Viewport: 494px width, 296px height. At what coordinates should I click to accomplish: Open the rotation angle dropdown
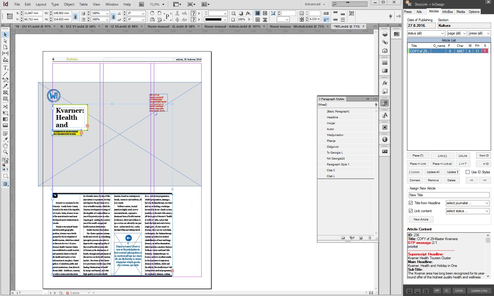tap(143, 13)
